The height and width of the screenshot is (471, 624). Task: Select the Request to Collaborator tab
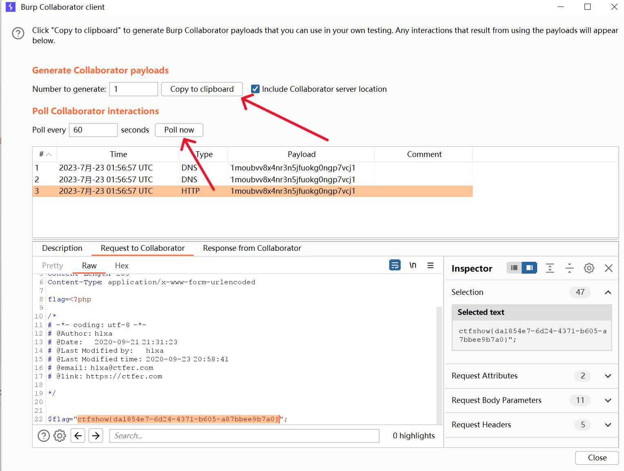[143, 248]
